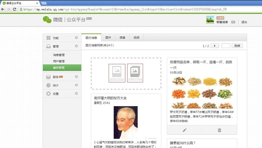Expand the 统计 sidebar section
This screenshot has height=148, width=262.
tap(76, 85)
